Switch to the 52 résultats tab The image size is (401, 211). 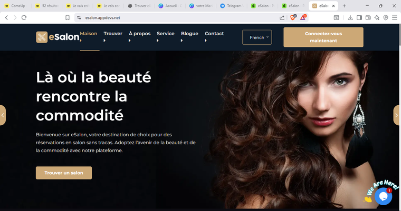point(47,6)
